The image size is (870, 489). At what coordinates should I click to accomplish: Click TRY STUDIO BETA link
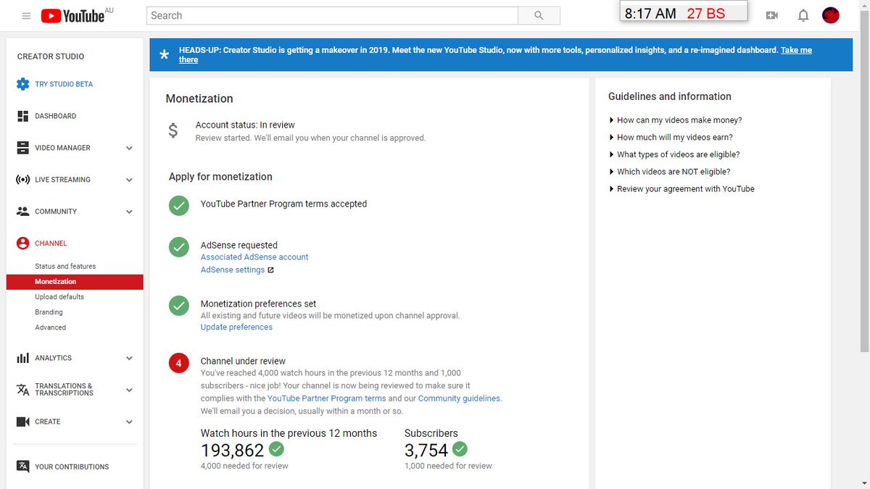point(64,84)
